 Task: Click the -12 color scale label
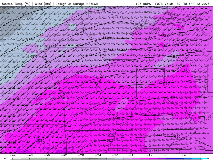[x=149, y=155]
